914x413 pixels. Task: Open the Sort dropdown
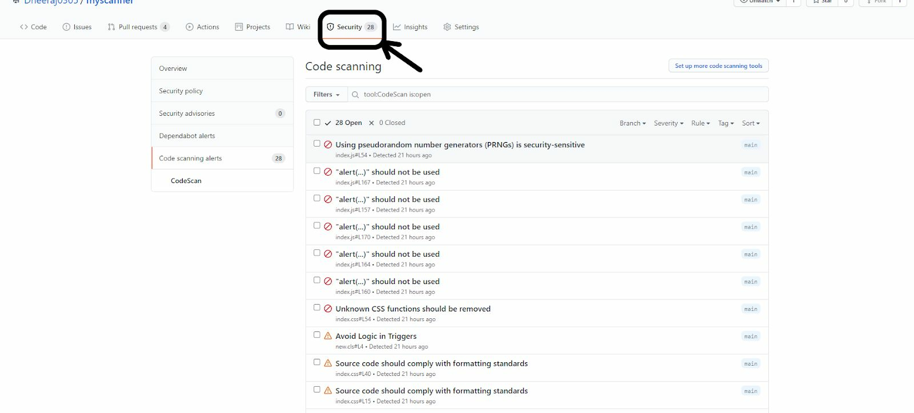click(x=751, y=123)
